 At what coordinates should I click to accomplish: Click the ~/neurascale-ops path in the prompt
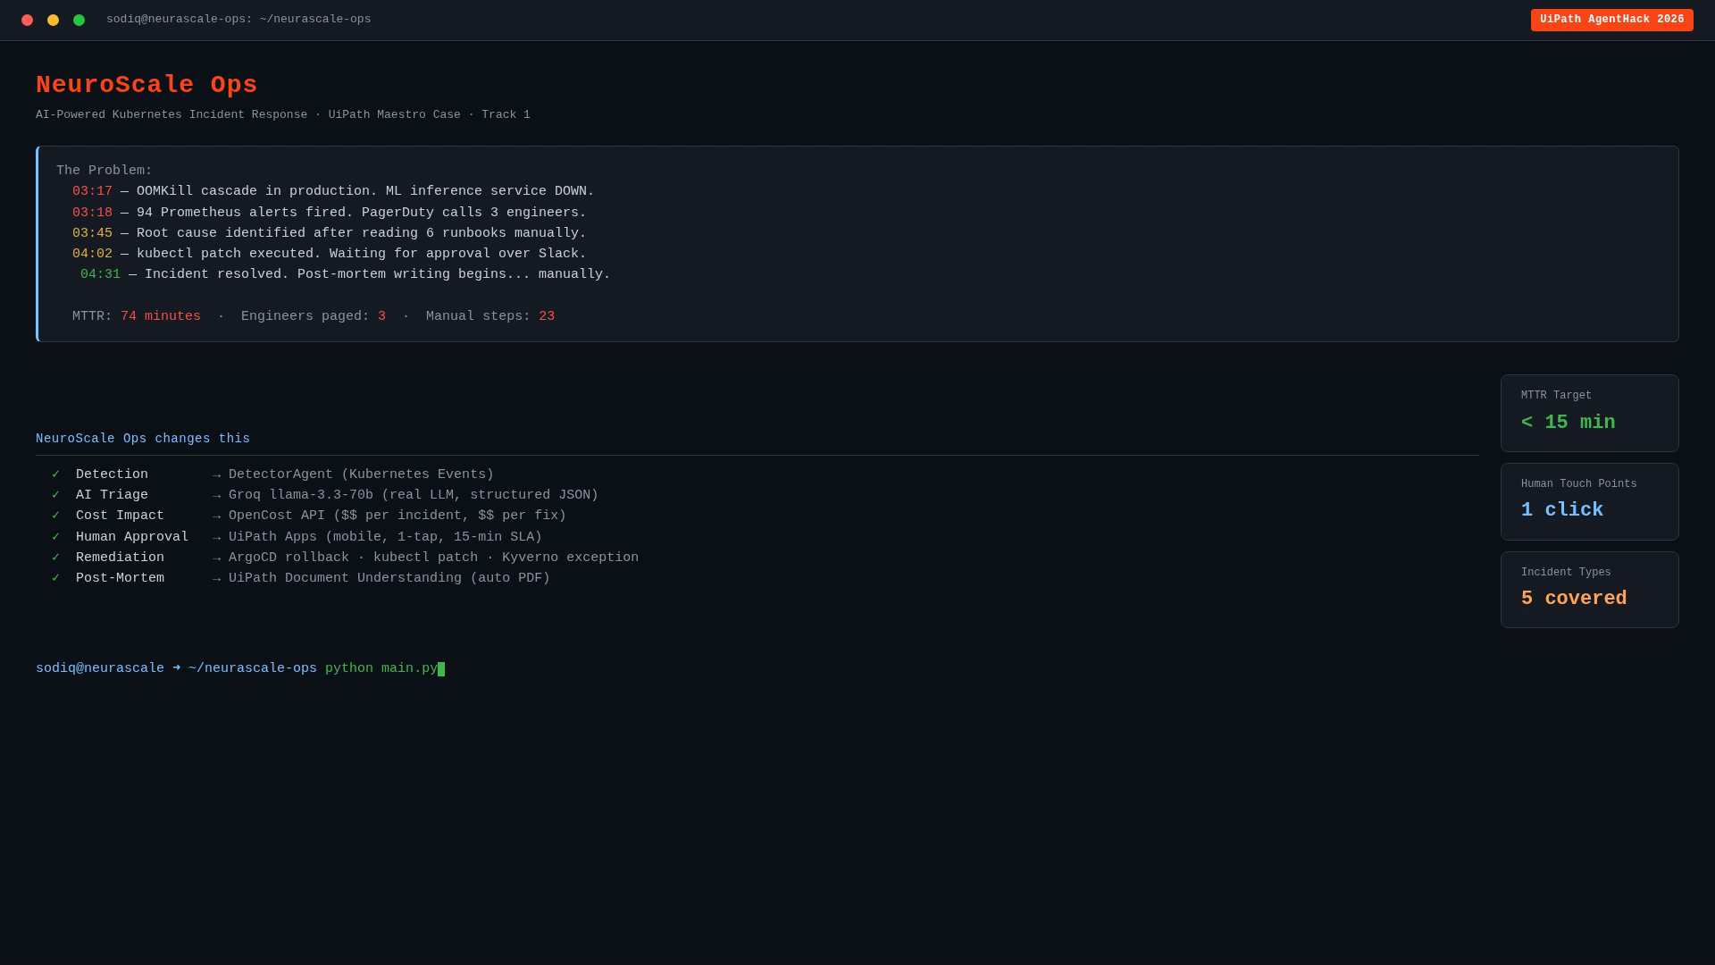(x=253, y=668)
